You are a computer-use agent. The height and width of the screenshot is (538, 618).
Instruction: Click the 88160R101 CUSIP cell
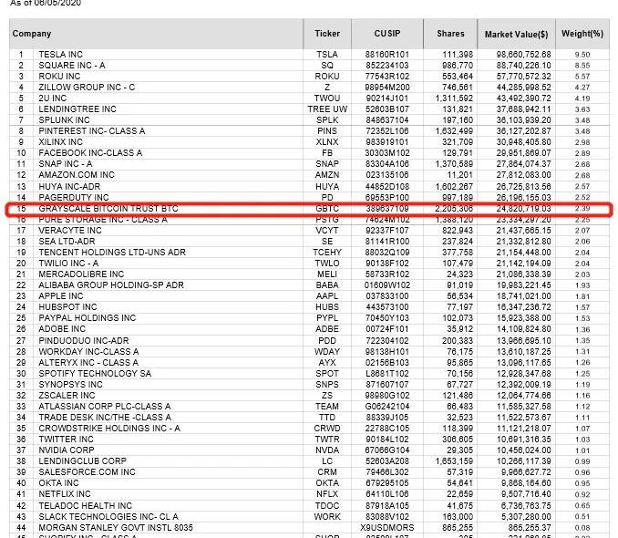pos(387,55)
